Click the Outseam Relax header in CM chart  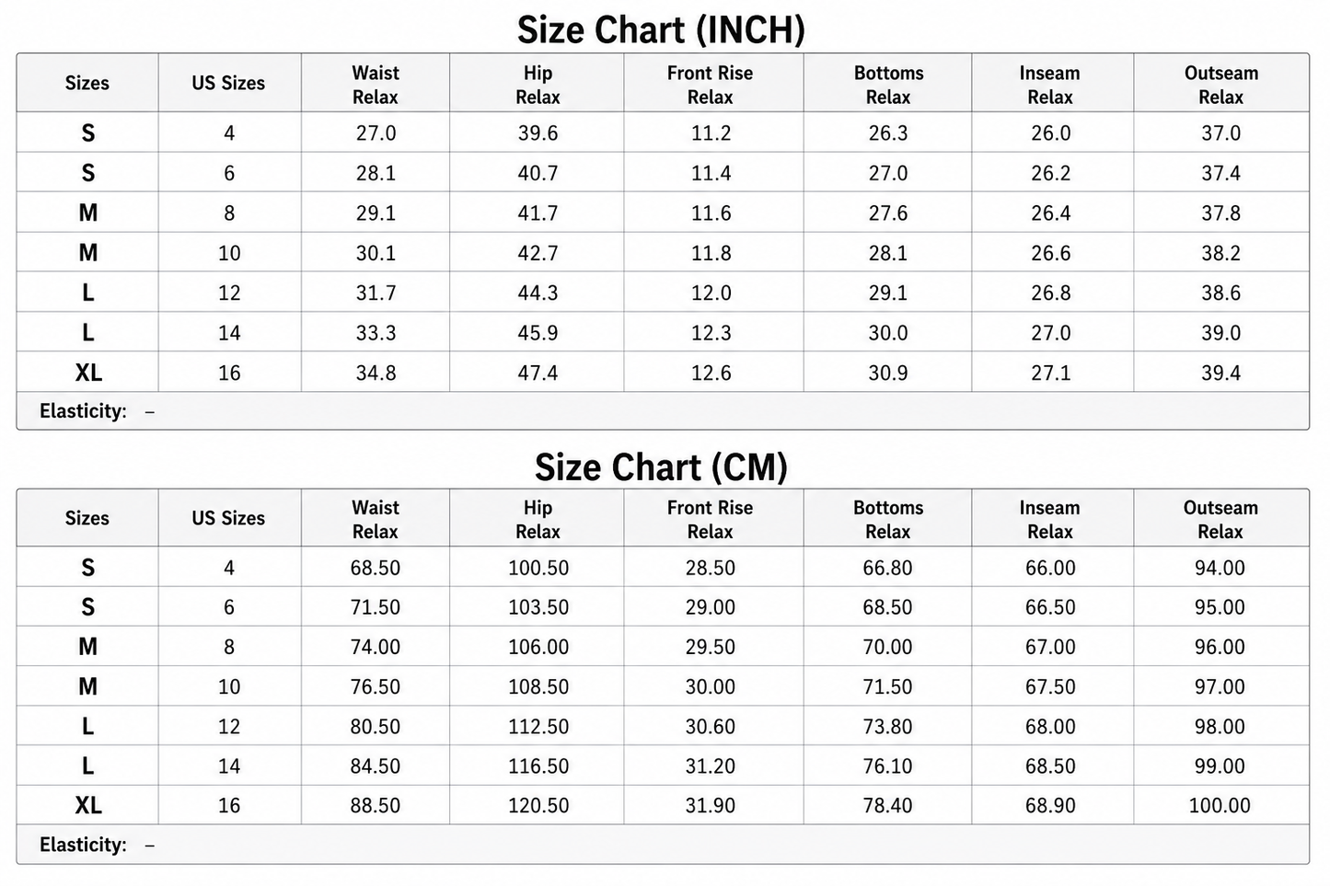point(1220,520)
